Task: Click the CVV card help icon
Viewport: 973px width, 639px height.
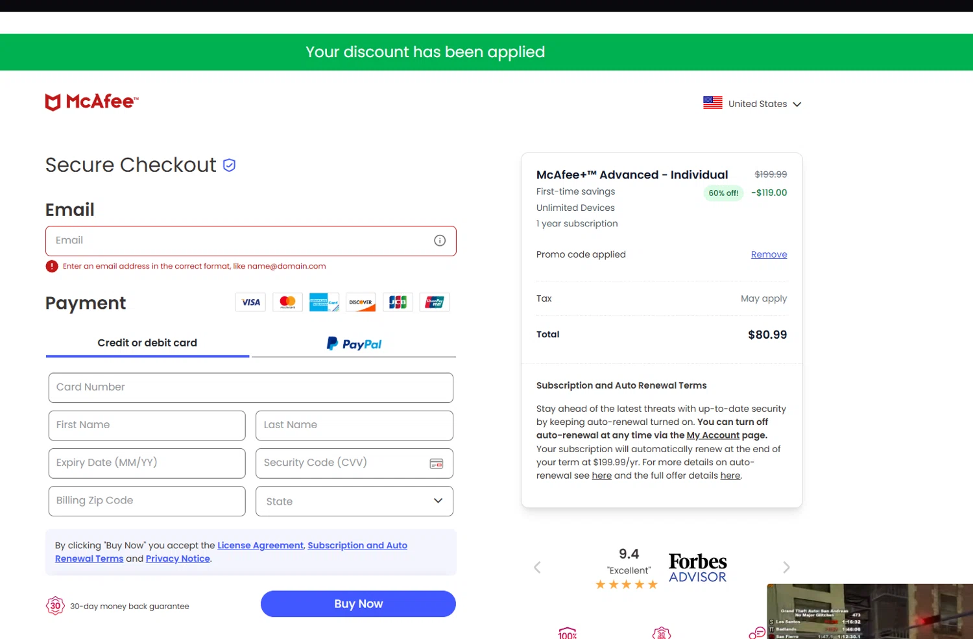Action: point(437,464)
